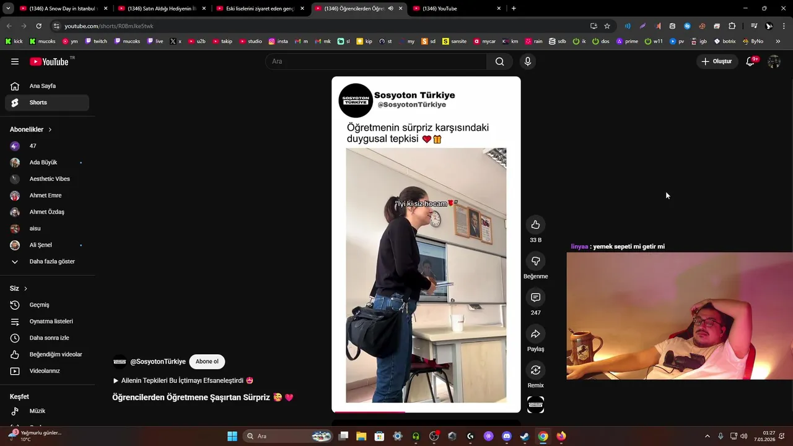Open the comments showing 247
The image size is (793, 446).
coord(535,298)
